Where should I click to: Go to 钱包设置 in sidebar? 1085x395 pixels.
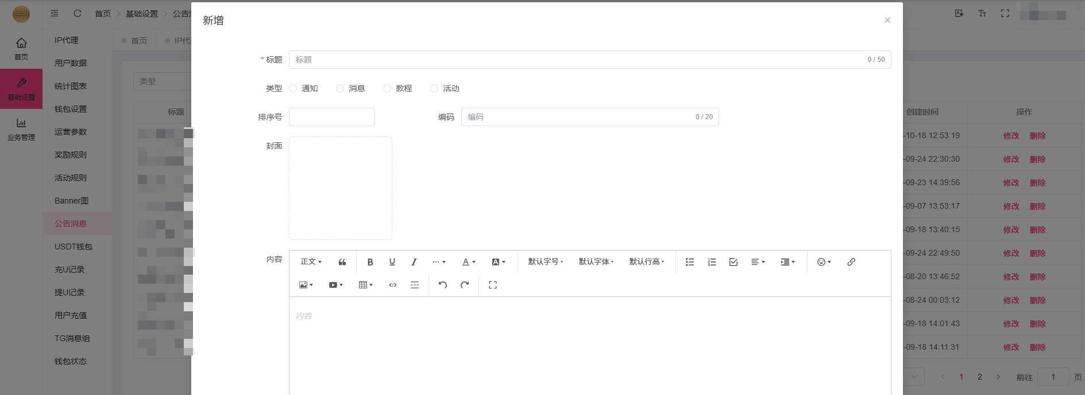[71, 109]
